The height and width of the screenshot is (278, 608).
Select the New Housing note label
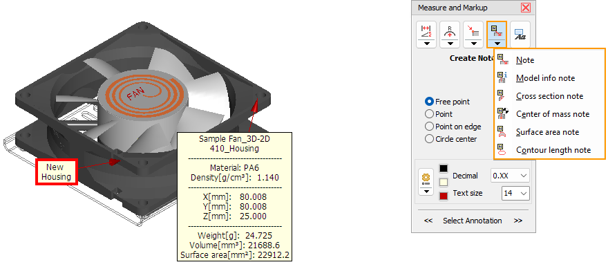pyautogui.click(x=56, y=172)
